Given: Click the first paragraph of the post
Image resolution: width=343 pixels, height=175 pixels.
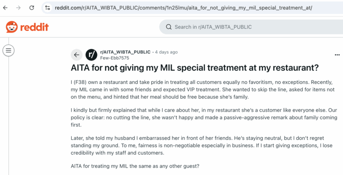Looking at the screenshot, I should click(203, 90).
